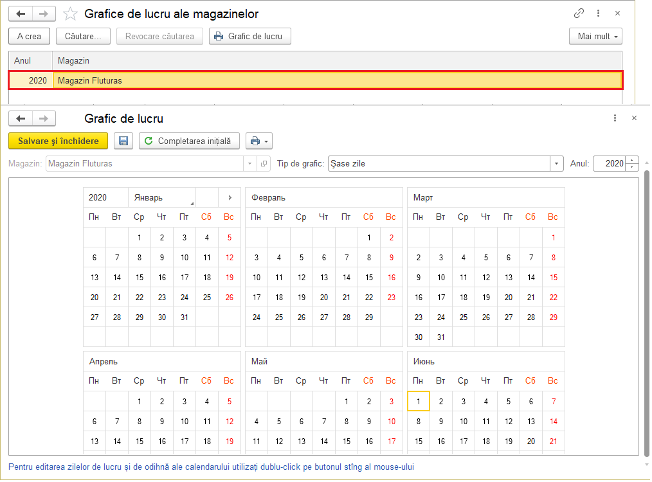Open three-dot menu of Grafic de lucru
This screenshot has height=482, width=652.
tap(615, 118)
